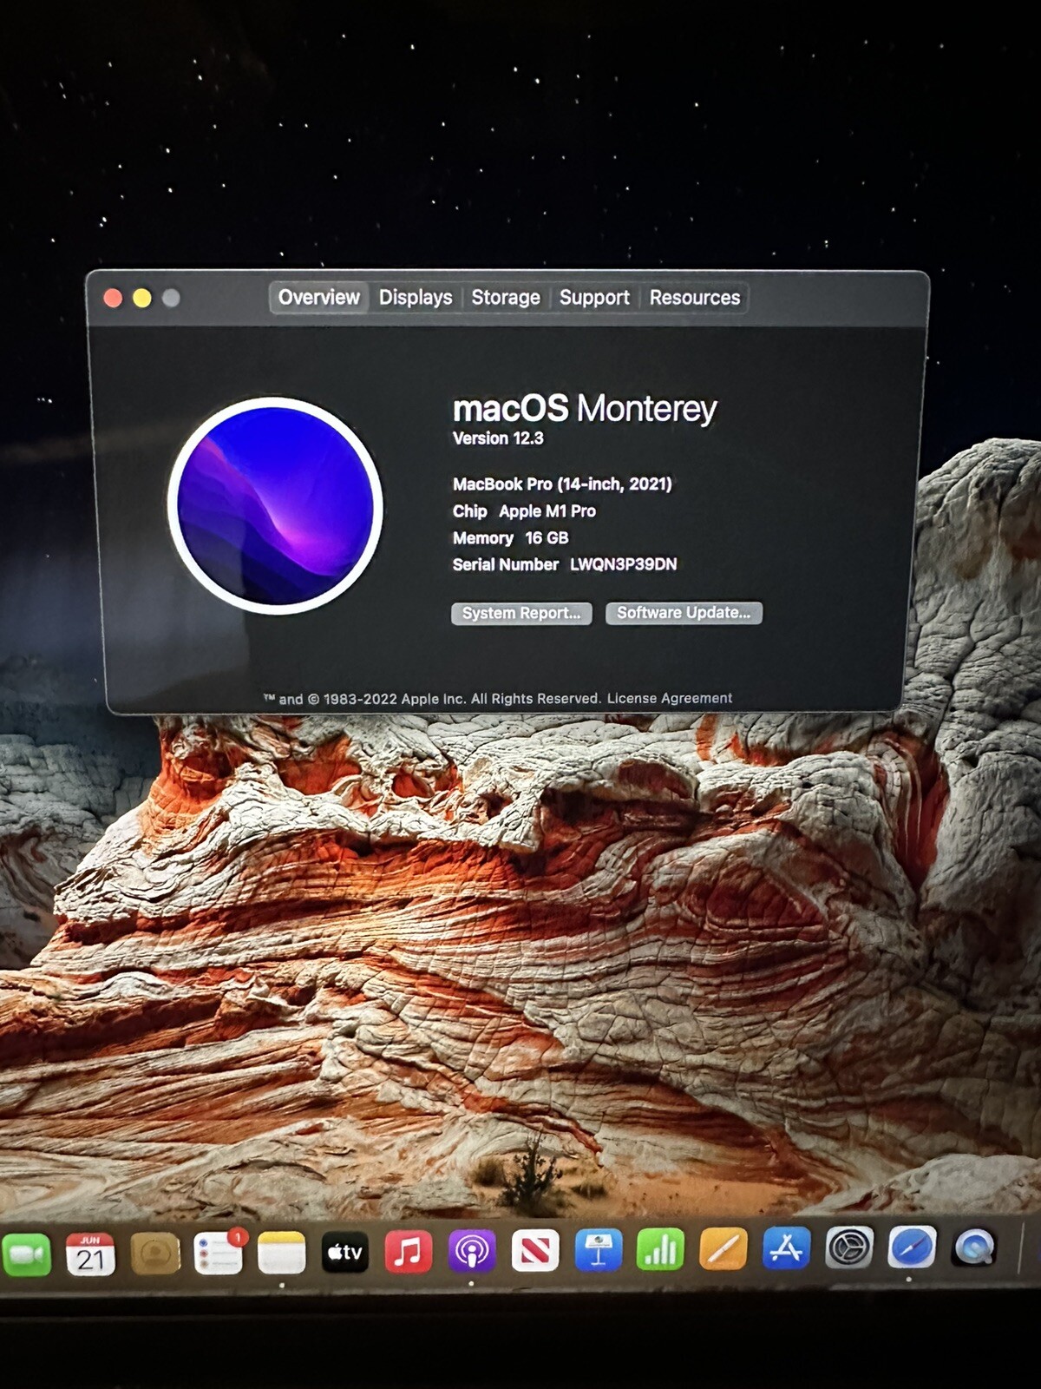Screen dimensions: 1041x1389
Task: Launch Podcasts from the Dock
Action: click(472, 1251)
